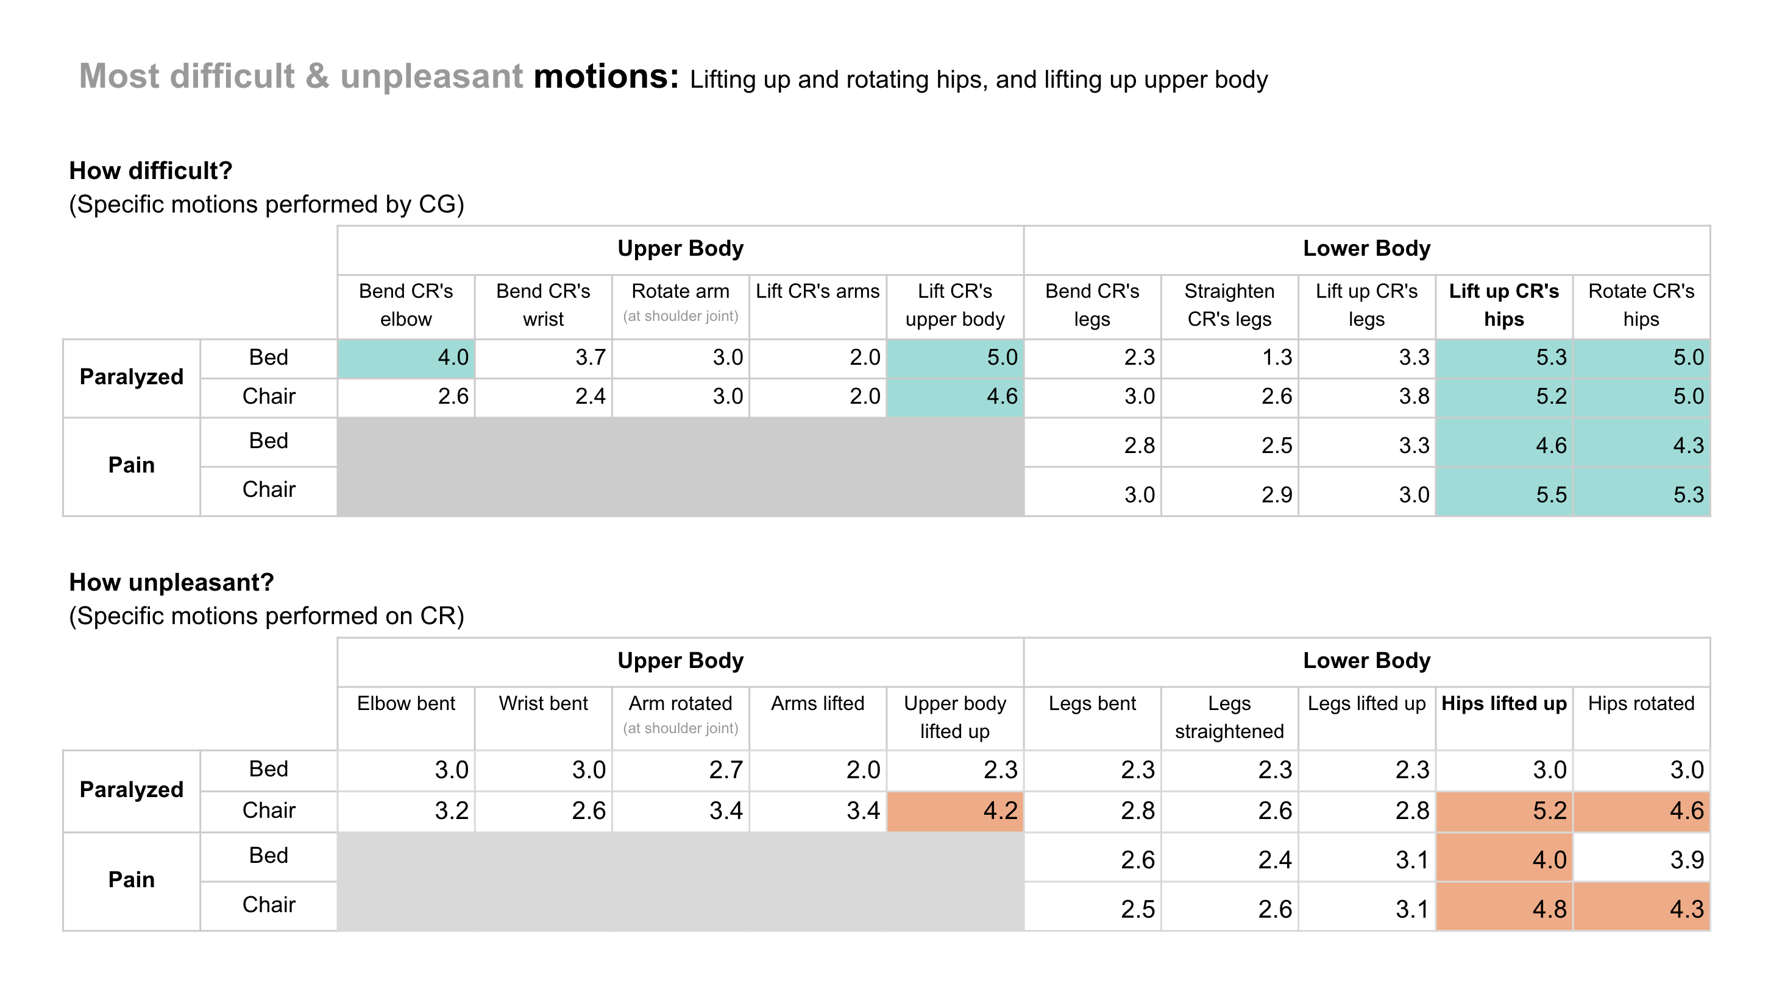This screenshot has width=1782, height=995.
Task: Select the 3.9 cell under Hips rotated
Action: [x=1641, y=860]
